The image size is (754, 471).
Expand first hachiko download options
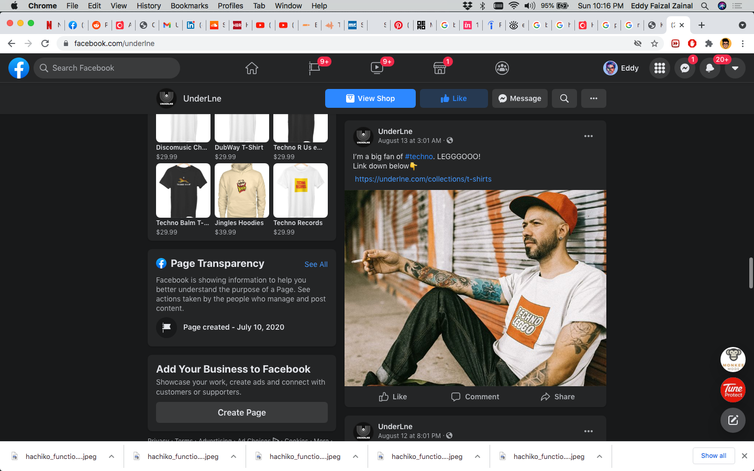112,456
